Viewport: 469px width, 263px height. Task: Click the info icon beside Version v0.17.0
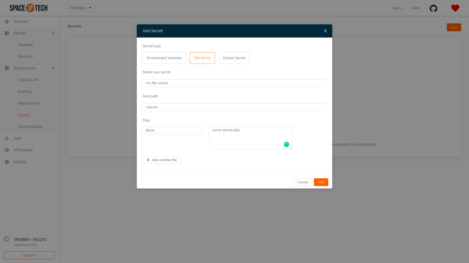click(x=6, y=239)
